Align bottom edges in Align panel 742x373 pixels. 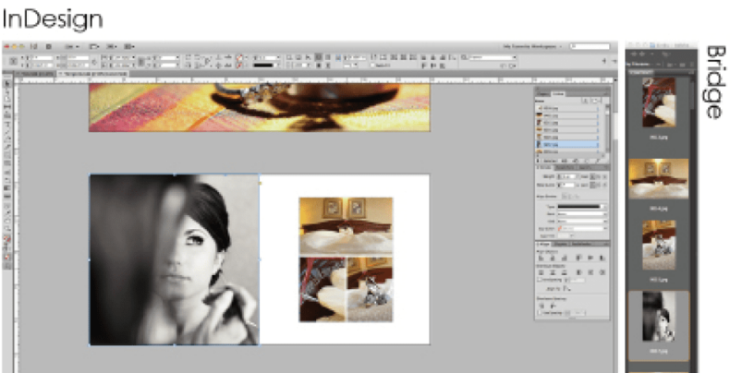click(602, 258)
